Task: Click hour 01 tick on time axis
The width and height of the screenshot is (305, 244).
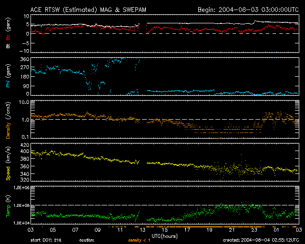Action: pos(276,230)
